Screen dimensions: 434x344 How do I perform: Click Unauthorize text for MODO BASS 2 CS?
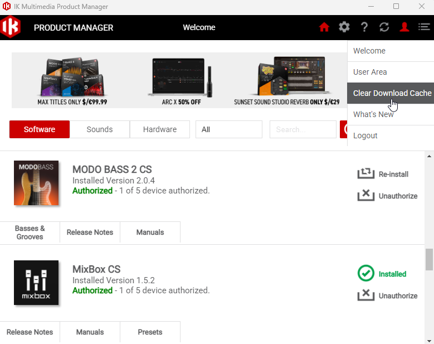[398, 196]
